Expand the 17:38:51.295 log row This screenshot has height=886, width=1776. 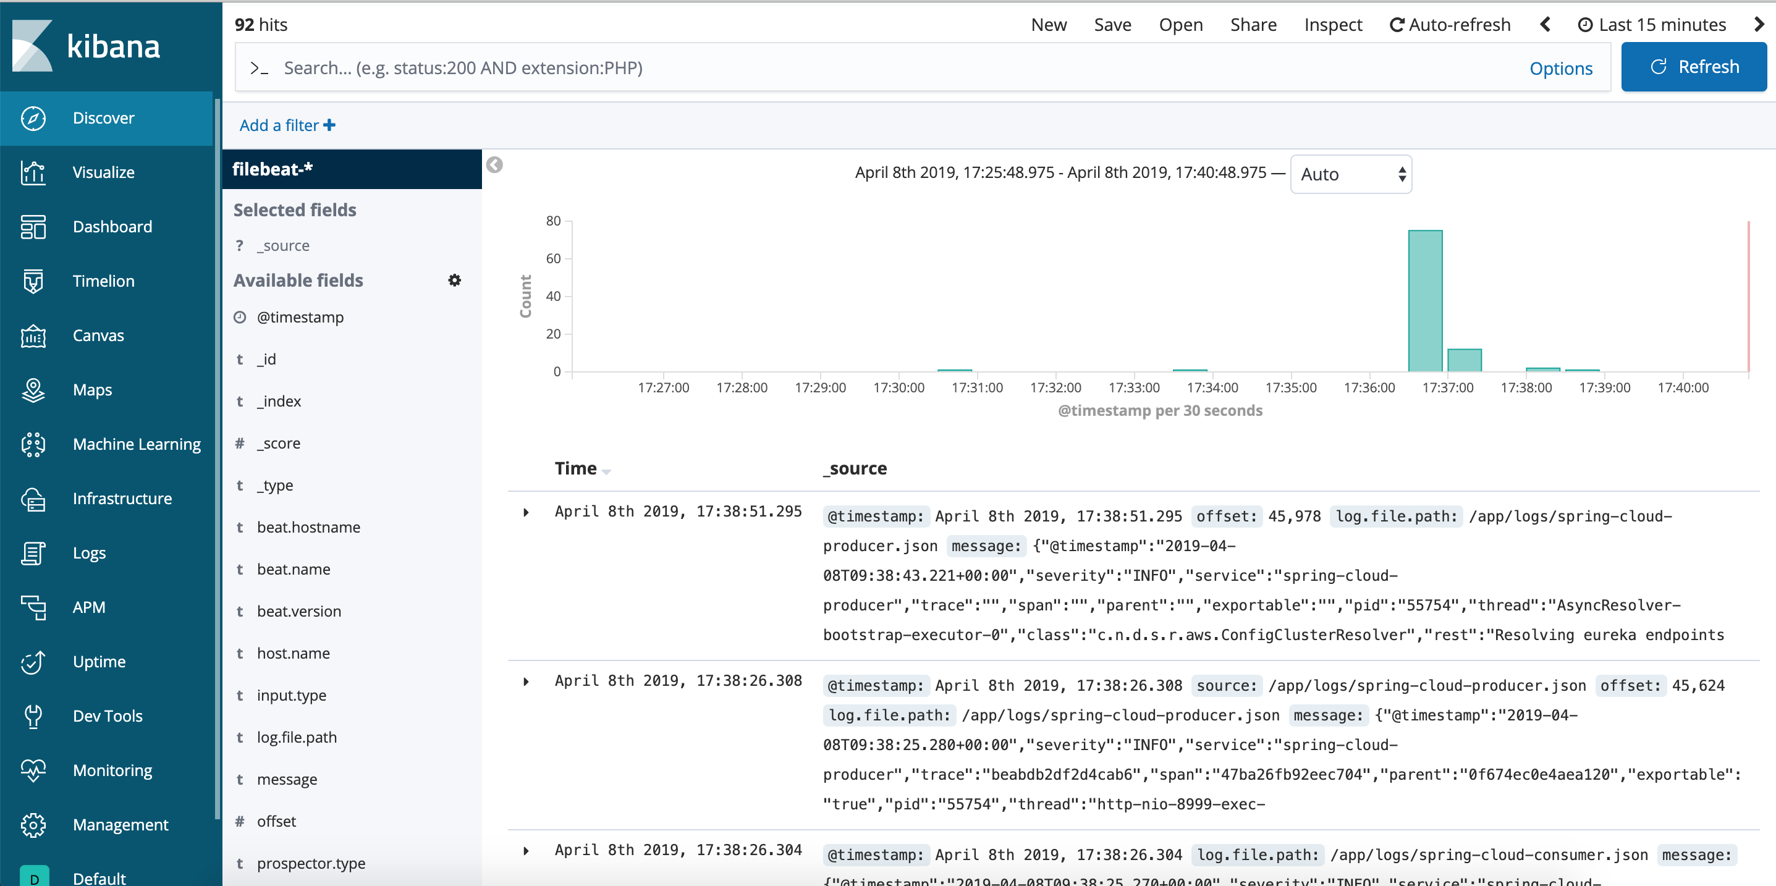coord(526,512)
